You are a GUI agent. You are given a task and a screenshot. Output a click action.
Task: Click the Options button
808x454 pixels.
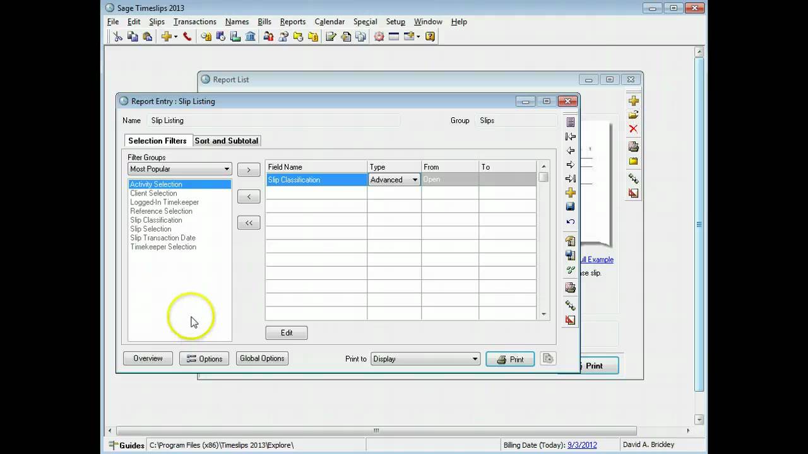[x=205, y=358]
